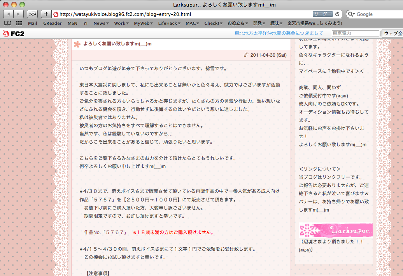
Task: Expand the Check! bookmarks folder
Action: pyautogui.click(x=213, y=23)
